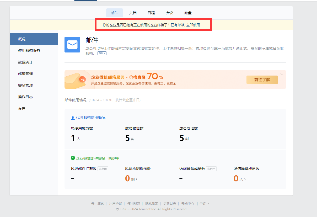Switch to the 文档 tab

point(133,13)
